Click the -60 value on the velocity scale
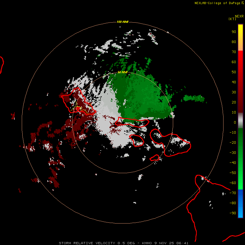Image resolution: width=245 pixels, height=245 pixels. [x=233, y=183]
